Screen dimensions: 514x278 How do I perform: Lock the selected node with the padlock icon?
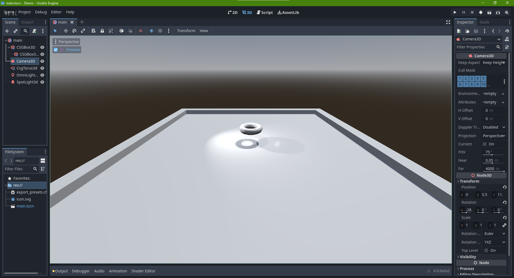(102, 31)
